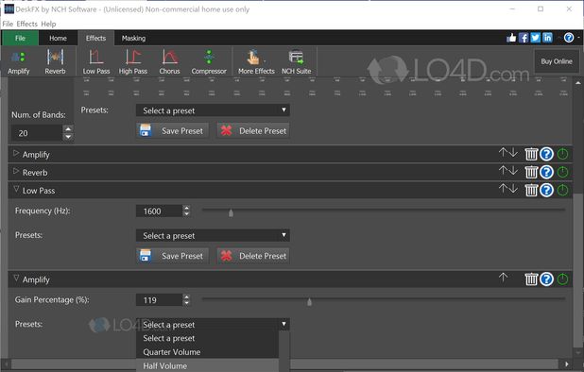Open the NCH Suite toolbar item
This screenshot has height=372, width=584.
pos(296,61)
